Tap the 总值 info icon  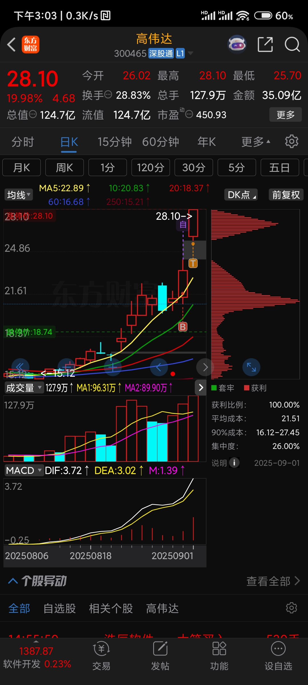click(x=33, y=114)
